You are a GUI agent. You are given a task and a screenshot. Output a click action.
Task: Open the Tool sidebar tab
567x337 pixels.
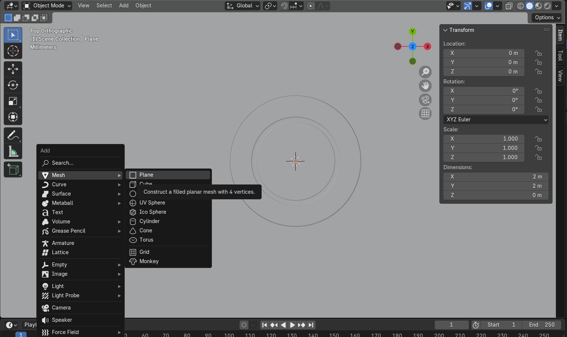(560, 56)
